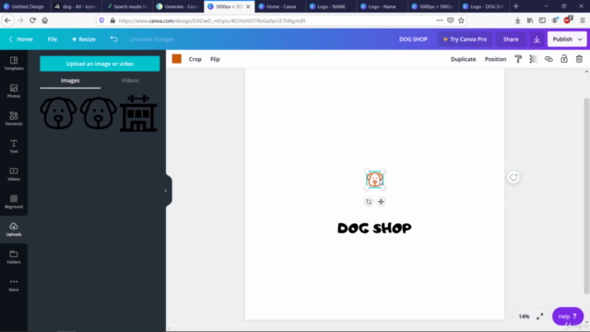The image size is (590, 332).
Task: Click the Share button
Action: pos(511,39)
